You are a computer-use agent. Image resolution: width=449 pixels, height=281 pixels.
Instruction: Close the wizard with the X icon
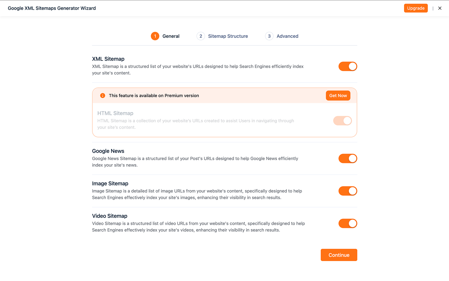440,8
